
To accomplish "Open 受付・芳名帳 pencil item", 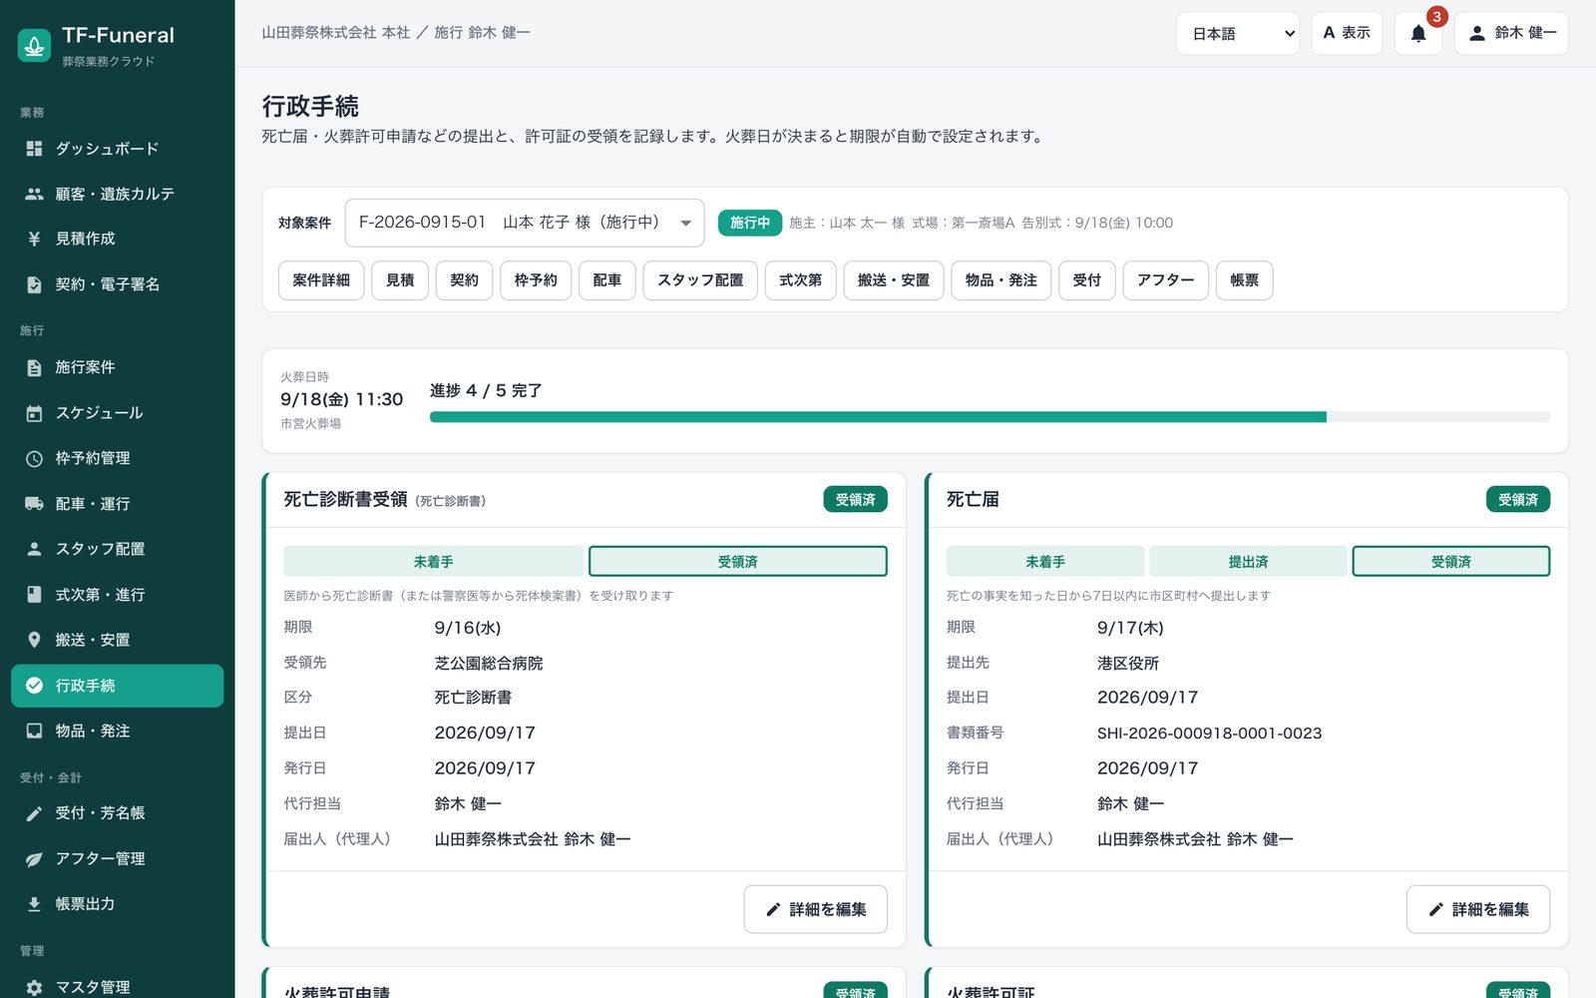I will click(117, 813).
